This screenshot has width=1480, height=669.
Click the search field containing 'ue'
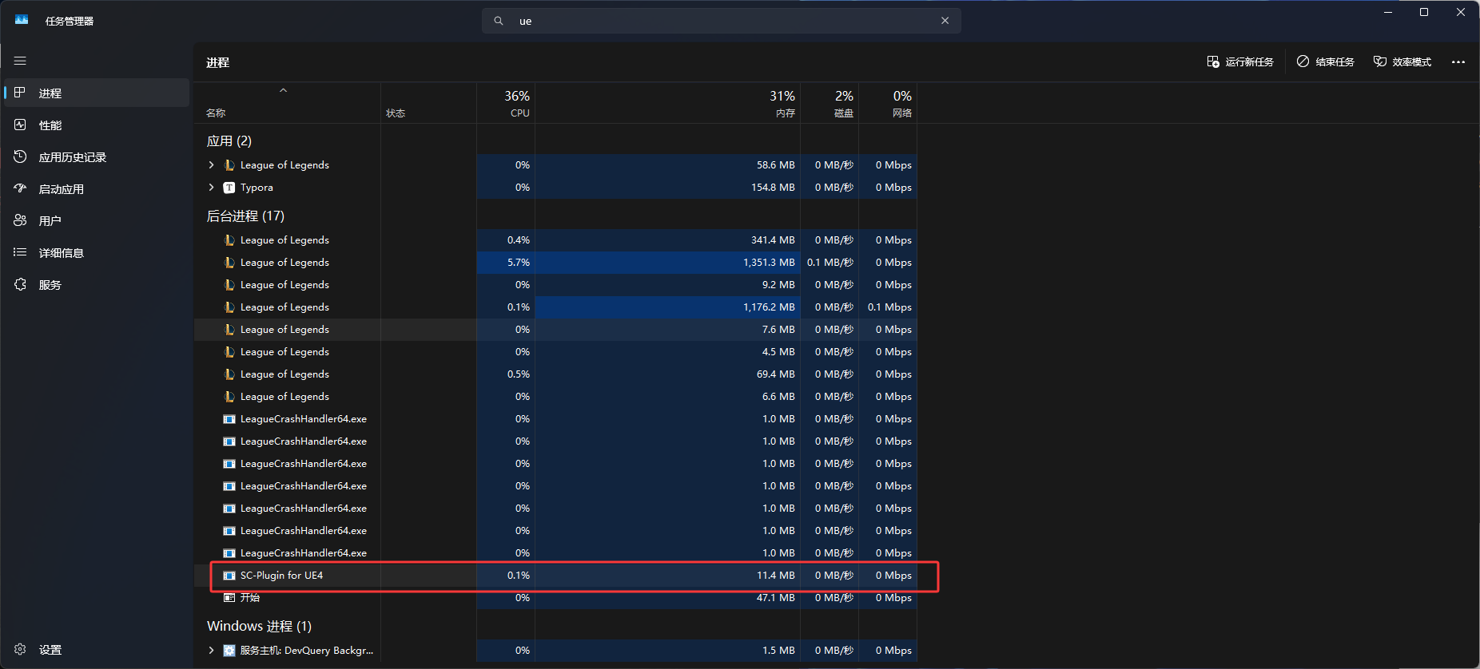[x=721, y=21]
